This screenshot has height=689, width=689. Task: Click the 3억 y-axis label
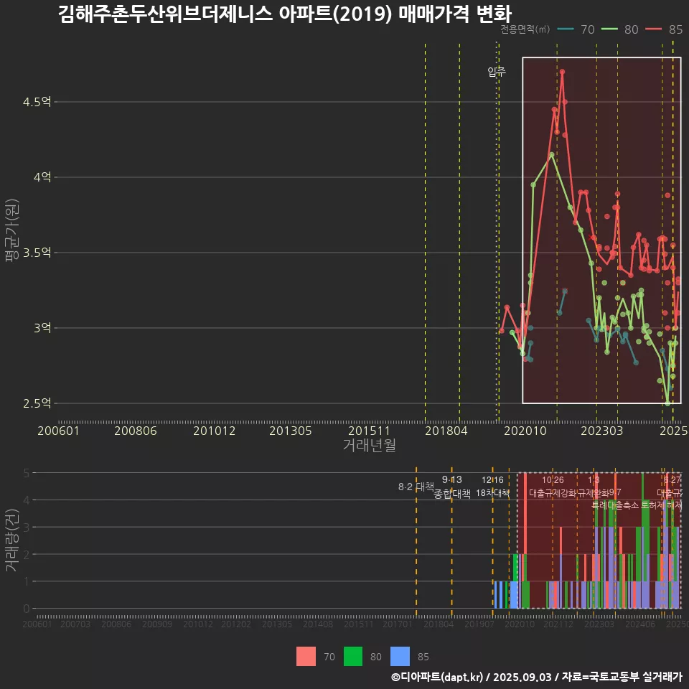point(42,328)
